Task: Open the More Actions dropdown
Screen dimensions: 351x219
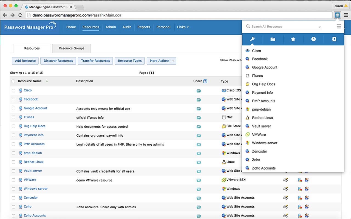Action: [161, 61]
